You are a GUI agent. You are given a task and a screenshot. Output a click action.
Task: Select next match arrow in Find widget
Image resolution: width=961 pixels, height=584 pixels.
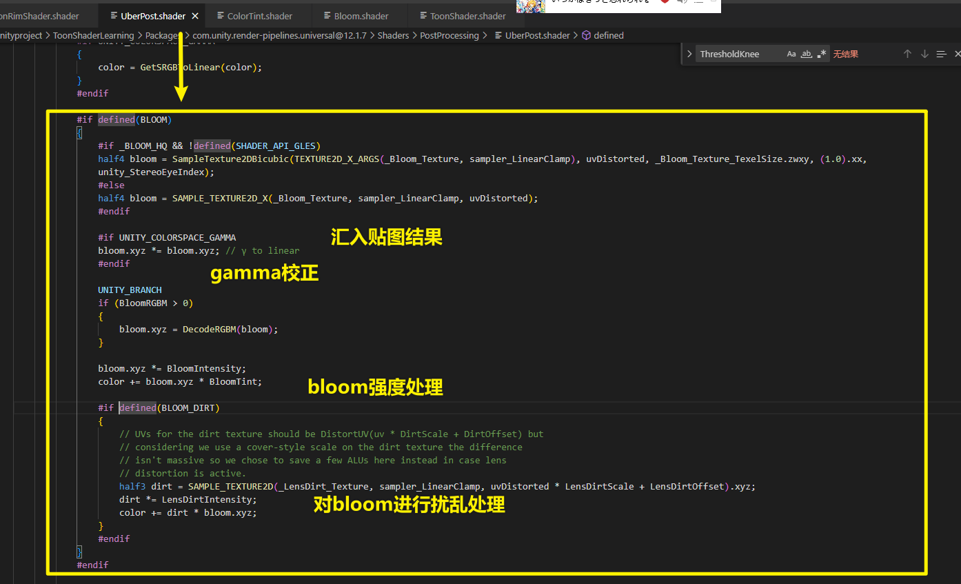tap(924, 53)
